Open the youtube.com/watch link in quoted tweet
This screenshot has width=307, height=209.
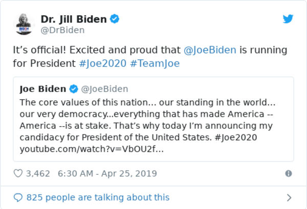[92, 149]
